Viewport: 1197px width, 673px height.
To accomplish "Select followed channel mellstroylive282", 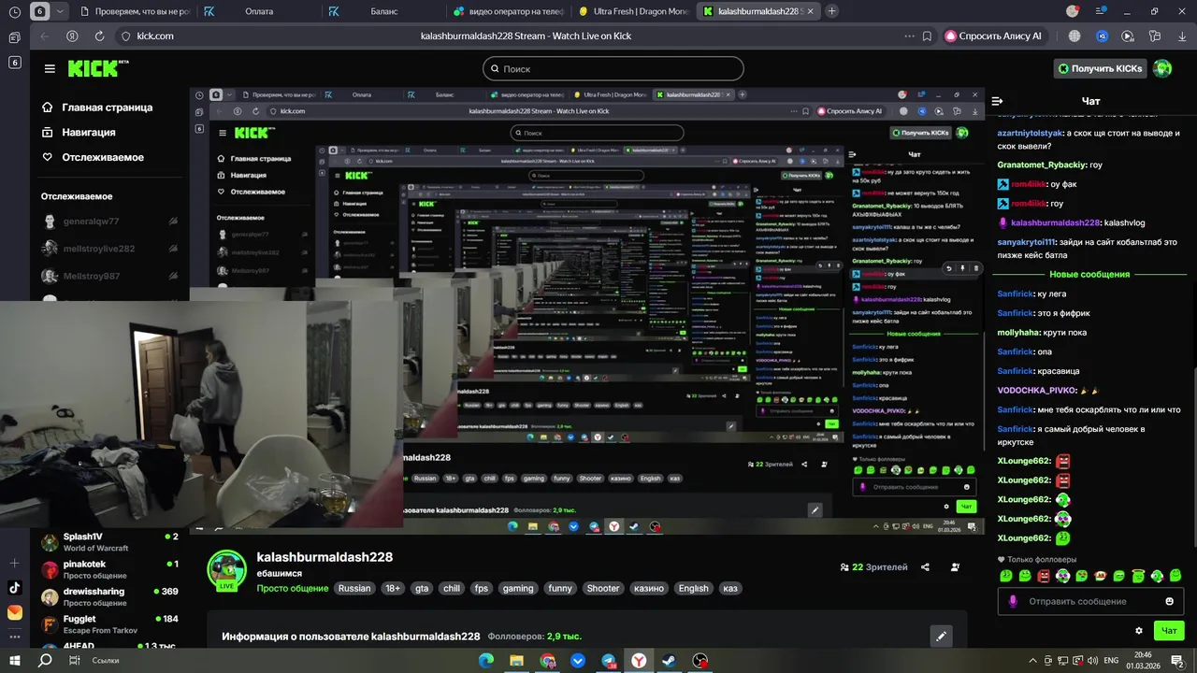I will [x=110, y=249].
